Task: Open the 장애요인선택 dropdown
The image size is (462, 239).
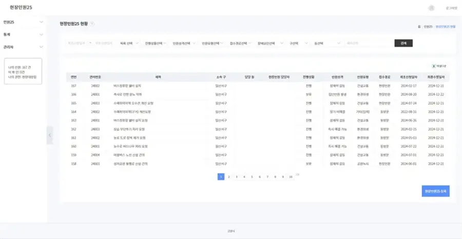Action: tap(270, 43)
